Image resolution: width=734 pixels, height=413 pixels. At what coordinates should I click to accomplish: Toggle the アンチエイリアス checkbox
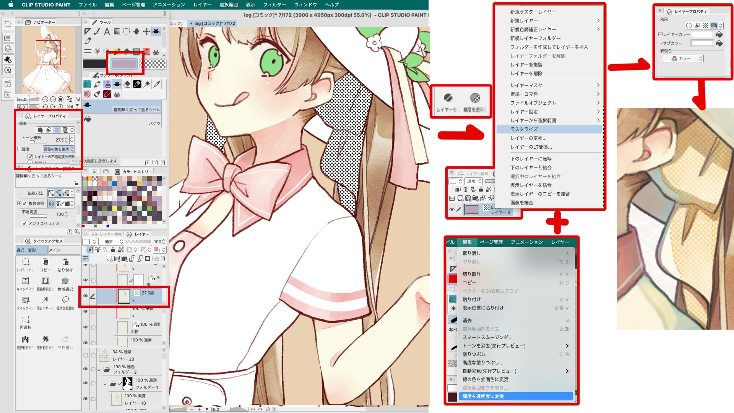click(x=24, y=223)
